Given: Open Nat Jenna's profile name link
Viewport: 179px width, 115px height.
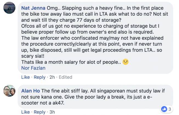Looking at the screenshot, I should (33, 7).
